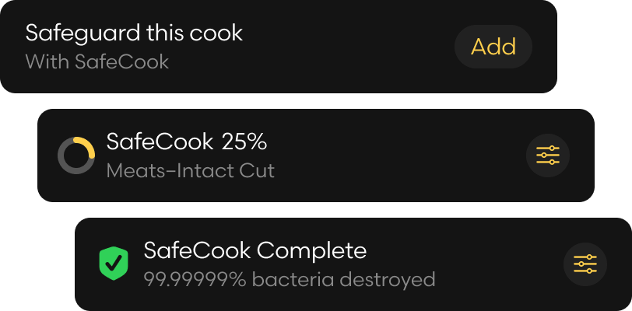Click the green shield checkmark icon
Viewport: 632px width, 311px height.
(x=114, y=263)
